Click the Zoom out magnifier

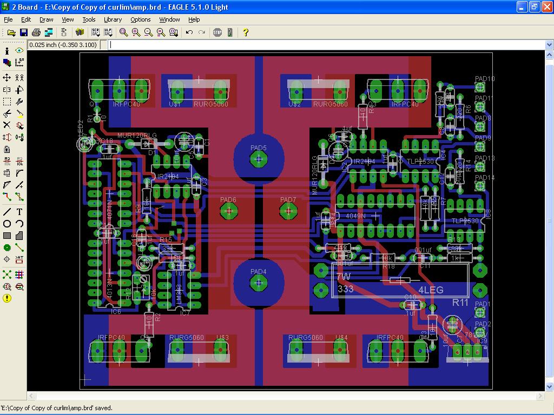(x=148, y=33)
